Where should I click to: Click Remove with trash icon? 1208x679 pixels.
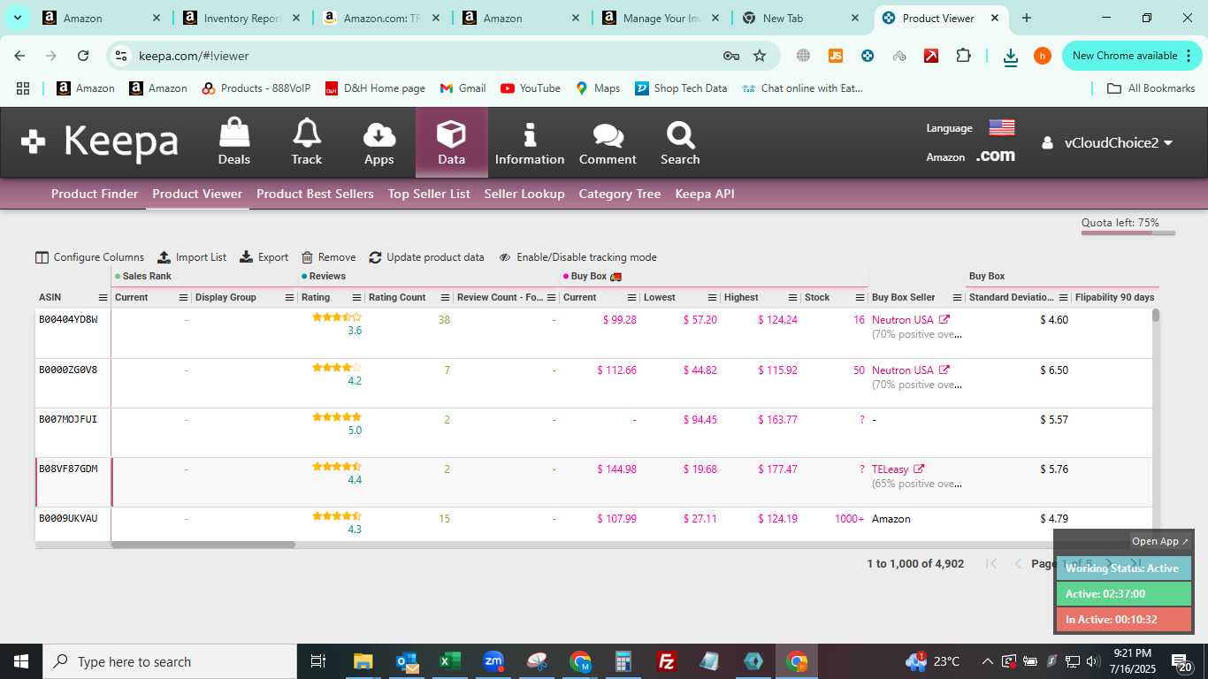tap(329, 257)
